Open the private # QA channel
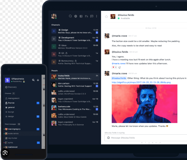This screenshot has height=160, width=187. coord(75,54)
